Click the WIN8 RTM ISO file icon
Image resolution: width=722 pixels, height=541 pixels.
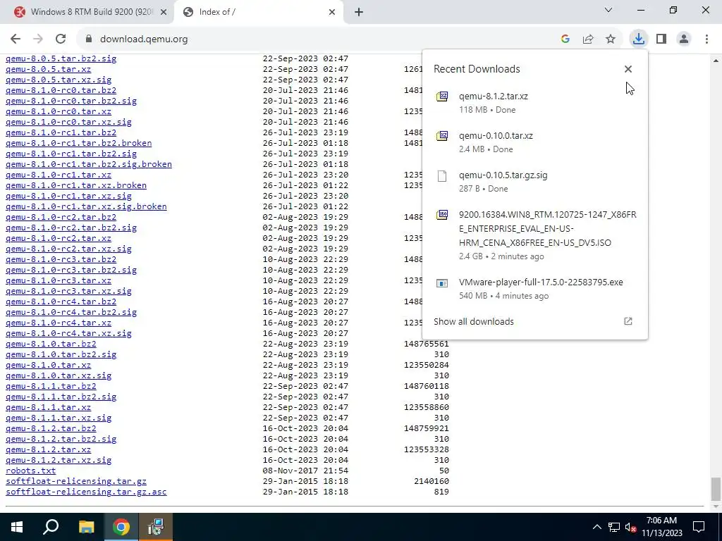(442, 215)
